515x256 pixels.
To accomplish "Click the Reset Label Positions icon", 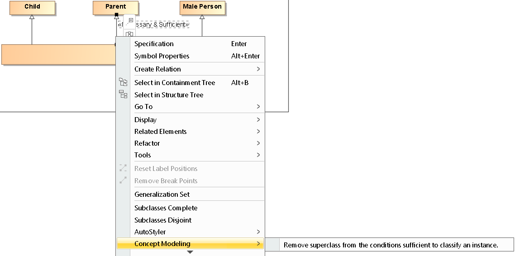I will pos(123,168).
